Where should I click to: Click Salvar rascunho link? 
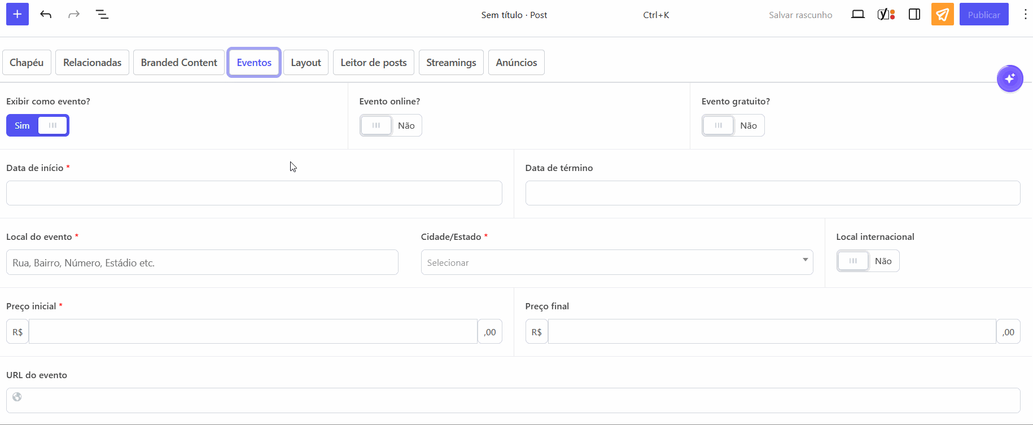click(x=800, y=15)
